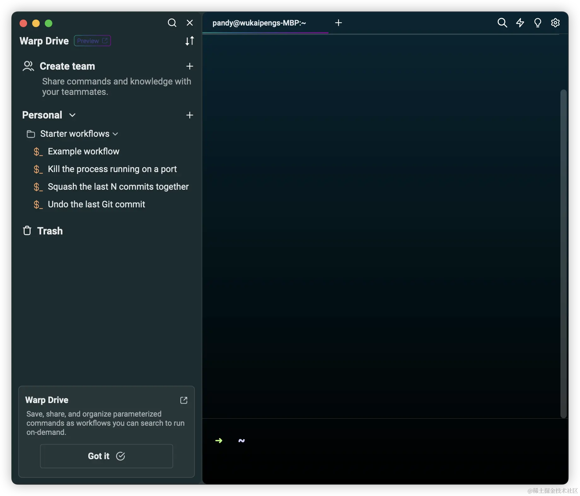This screenshot has height=496, width=580.
Task: Click the plus next to Create team
Action: pyautogui.click(x=190, y=66)
